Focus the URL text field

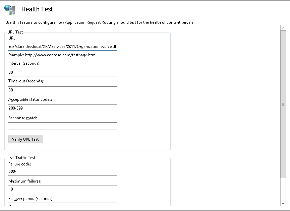tap(62, 47)
